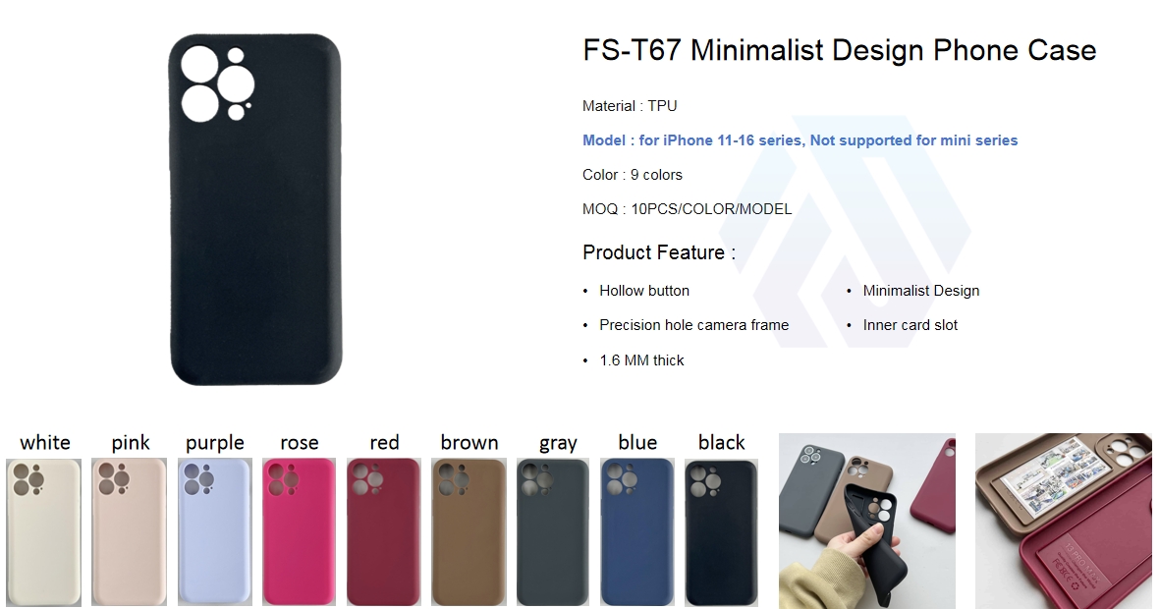The image size is (1159, 609).
Task: Click the blue iPhone 11-16 model text
Action: pyautogui.click(x=800, y=140)
